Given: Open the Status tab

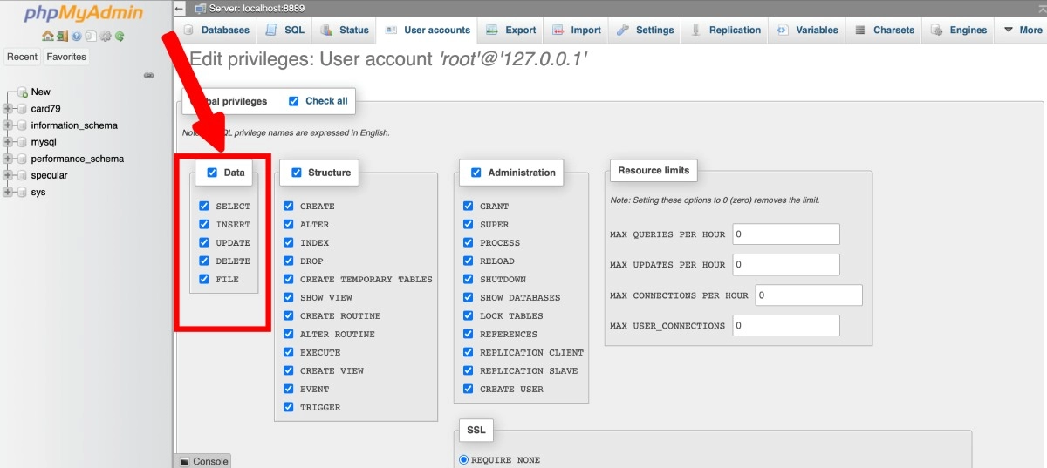Looking at the screenshot, I should (345, 30).
